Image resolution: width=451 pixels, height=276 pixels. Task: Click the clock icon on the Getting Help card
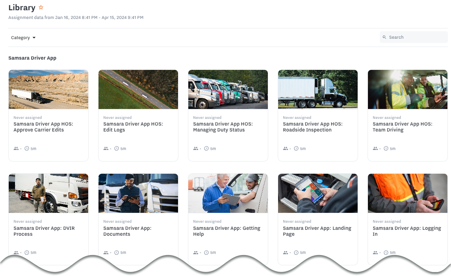point(207,252)
